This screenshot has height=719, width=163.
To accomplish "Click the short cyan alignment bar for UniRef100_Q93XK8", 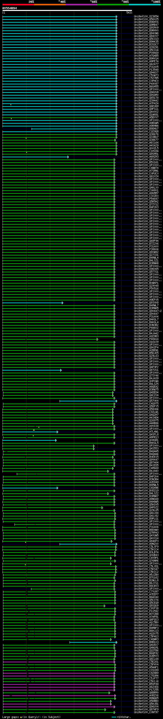I will (x=33, y=303).
